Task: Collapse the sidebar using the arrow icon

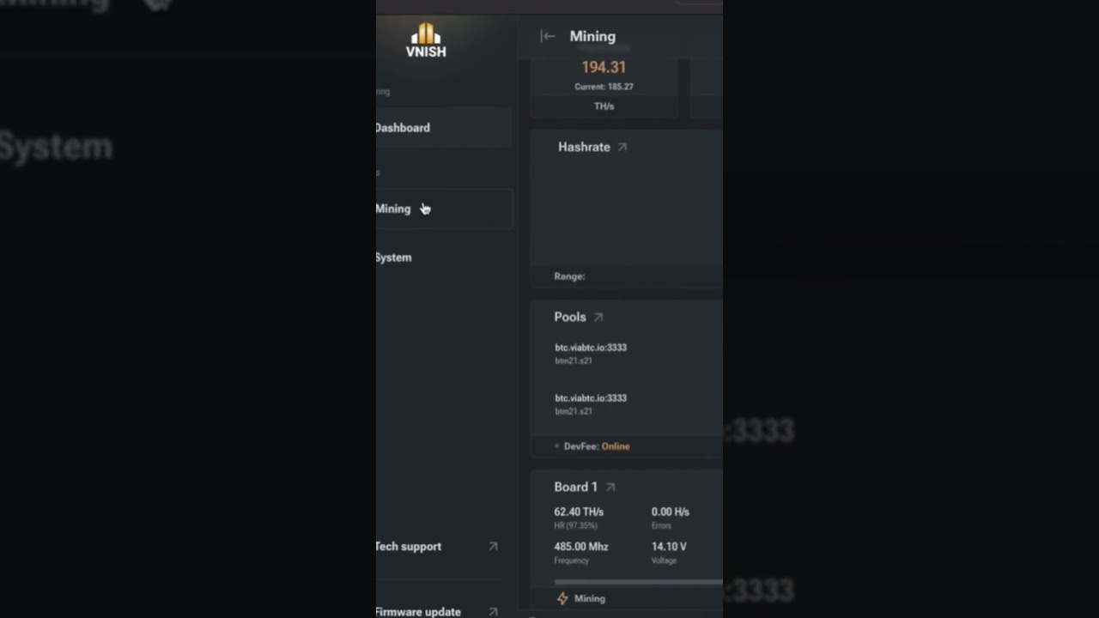Action: [547, 36]
